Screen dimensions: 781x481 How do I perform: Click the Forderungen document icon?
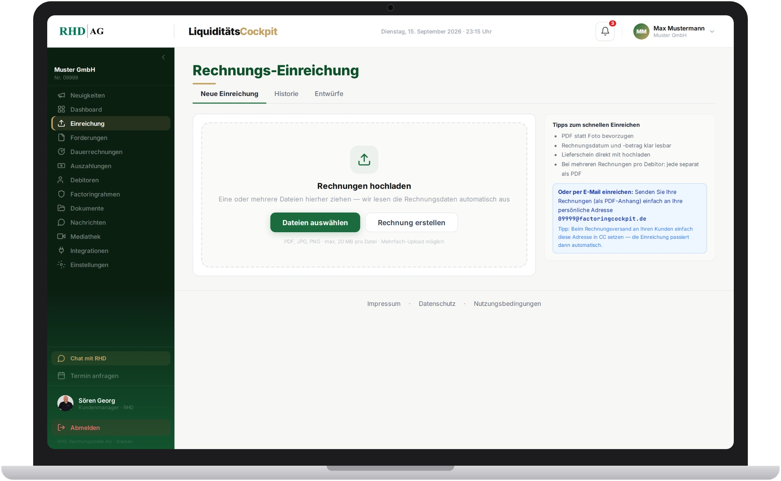(61, 137)
